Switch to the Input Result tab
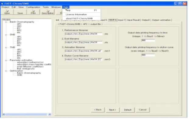This screenshot has height=119, width=189. tap(133, 20)
